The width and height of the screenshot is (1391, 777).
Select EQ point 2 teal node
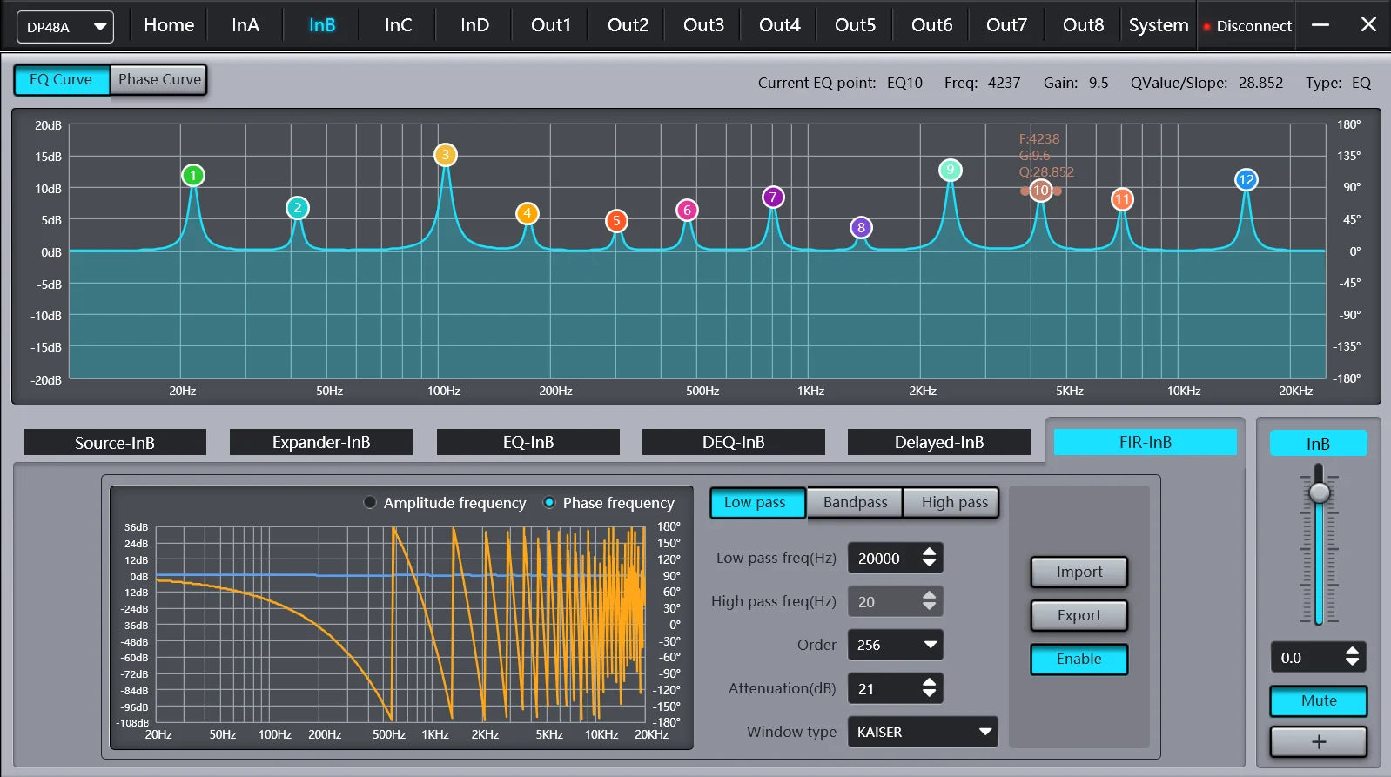tap(298, 208)
